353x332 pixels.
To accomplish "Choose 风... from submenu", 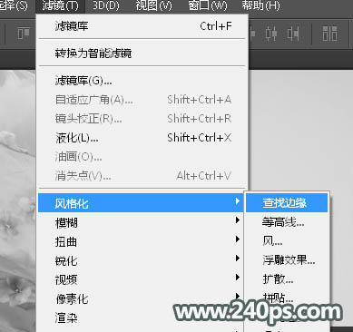I will (x=287, y=241).
